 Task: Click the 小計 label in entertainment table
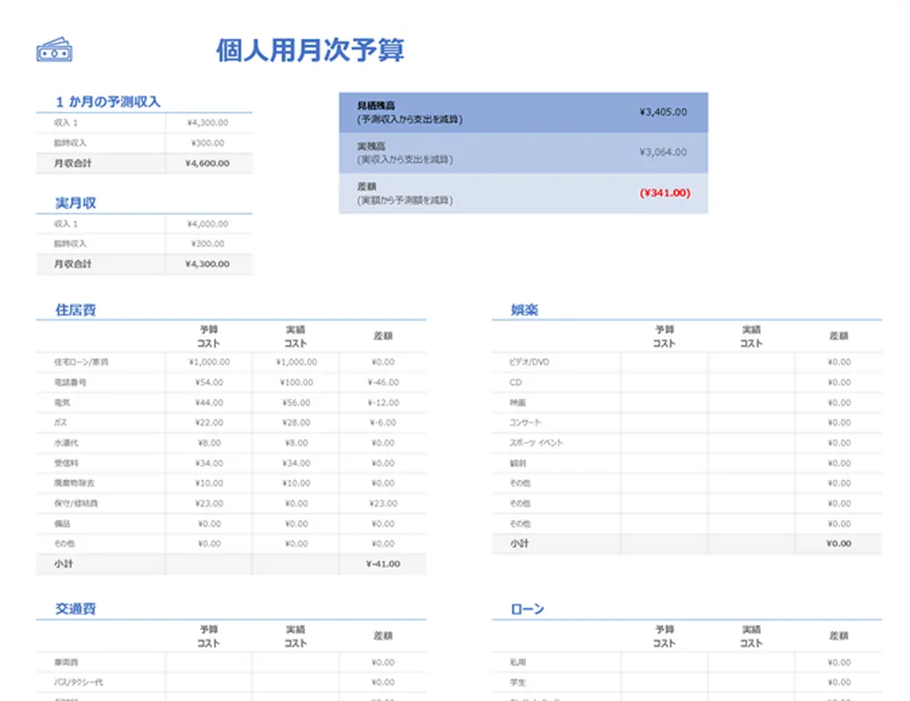[x=519, y=543]
